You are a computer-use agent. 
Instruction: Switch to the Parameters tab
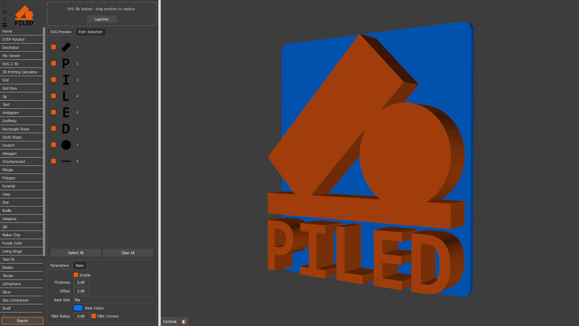59,266
